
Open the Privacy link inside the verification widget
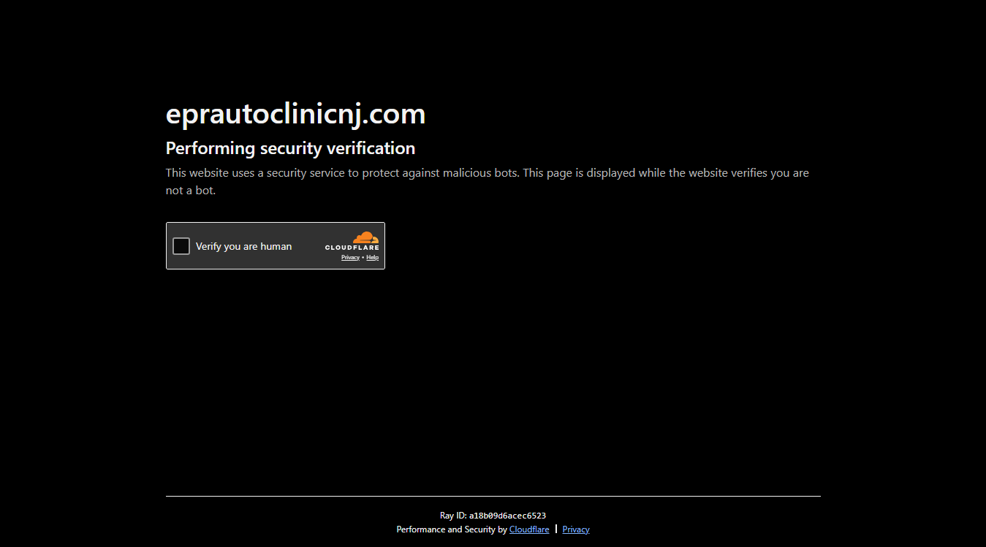click(350, 257)
